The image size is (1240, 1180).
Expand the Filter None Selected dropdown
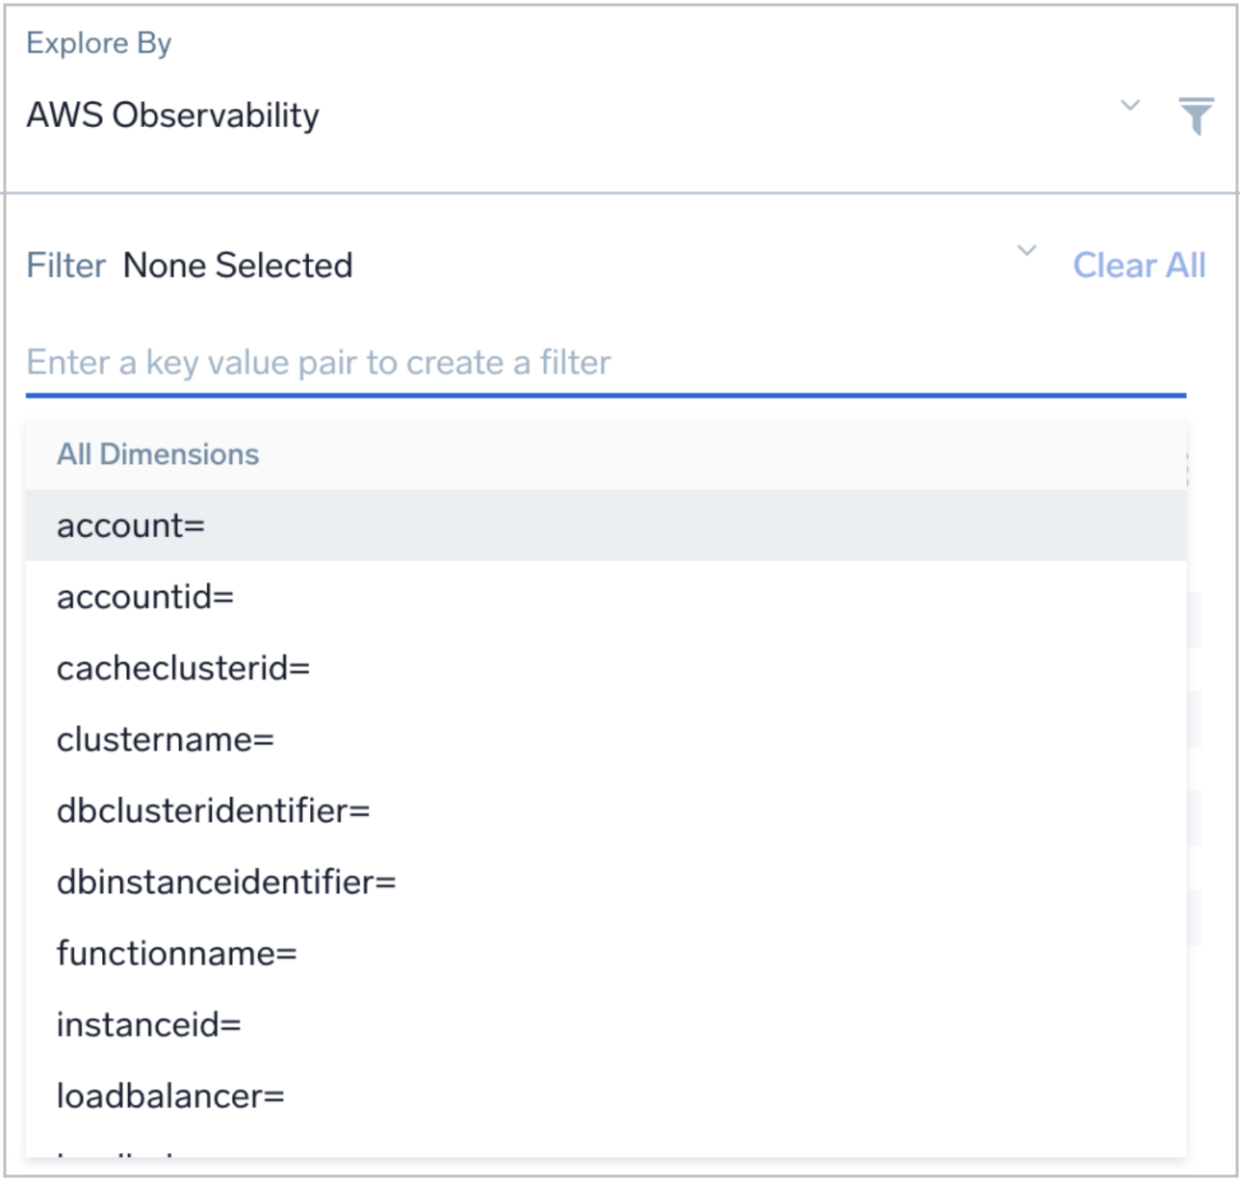(x=238, y=266)
